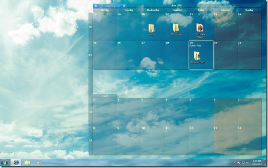Open the Documents folder on July 21
This screenshot has width=268, height=168.
(x=176, y=29)
